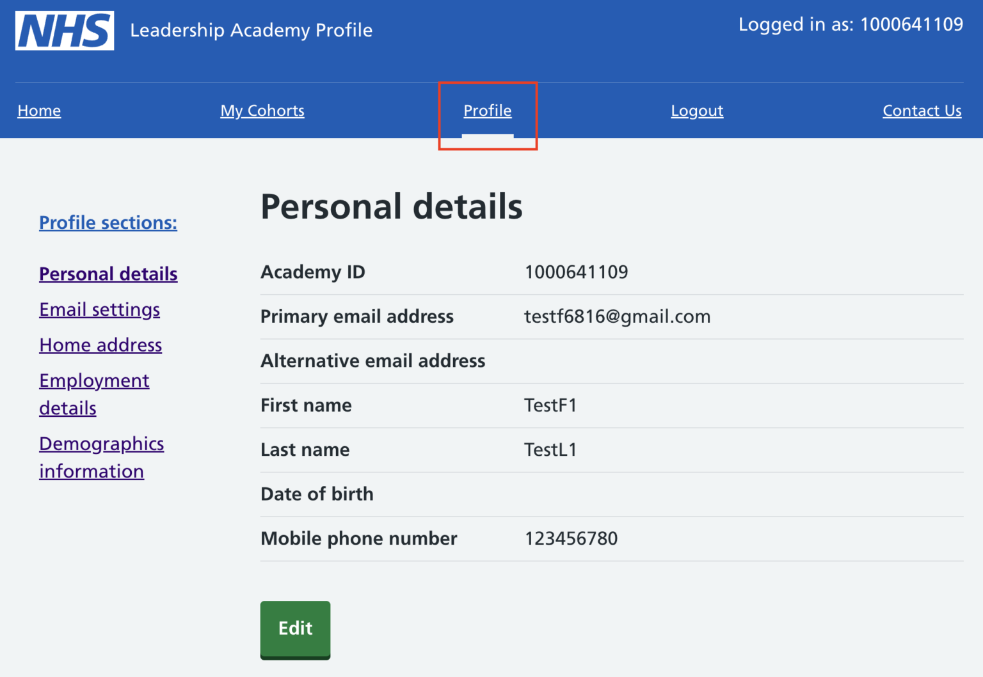This screenshot has height=677, width=983.
Task: Click the last name value TestL1
Action: pyautogui.click(x=550, y=450)
